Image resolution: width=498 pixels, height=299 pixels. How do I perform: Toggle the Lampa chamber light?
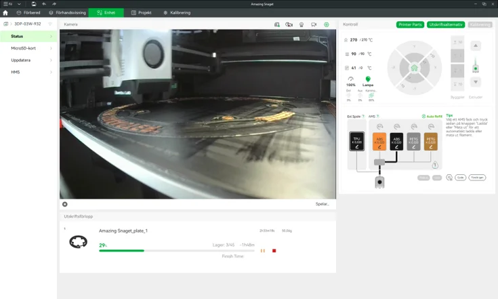tap(368, 80)
